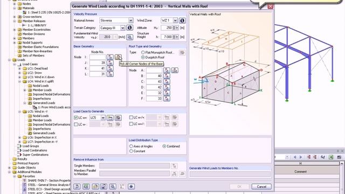Pick roof node A graphically
345x194 pixels.
167,71
